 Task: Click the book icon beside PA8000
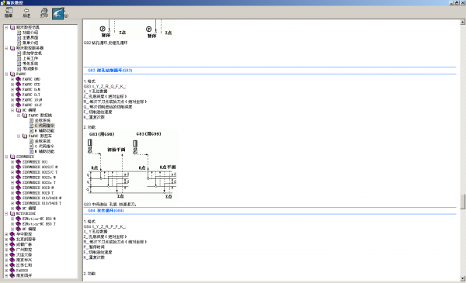12,271
